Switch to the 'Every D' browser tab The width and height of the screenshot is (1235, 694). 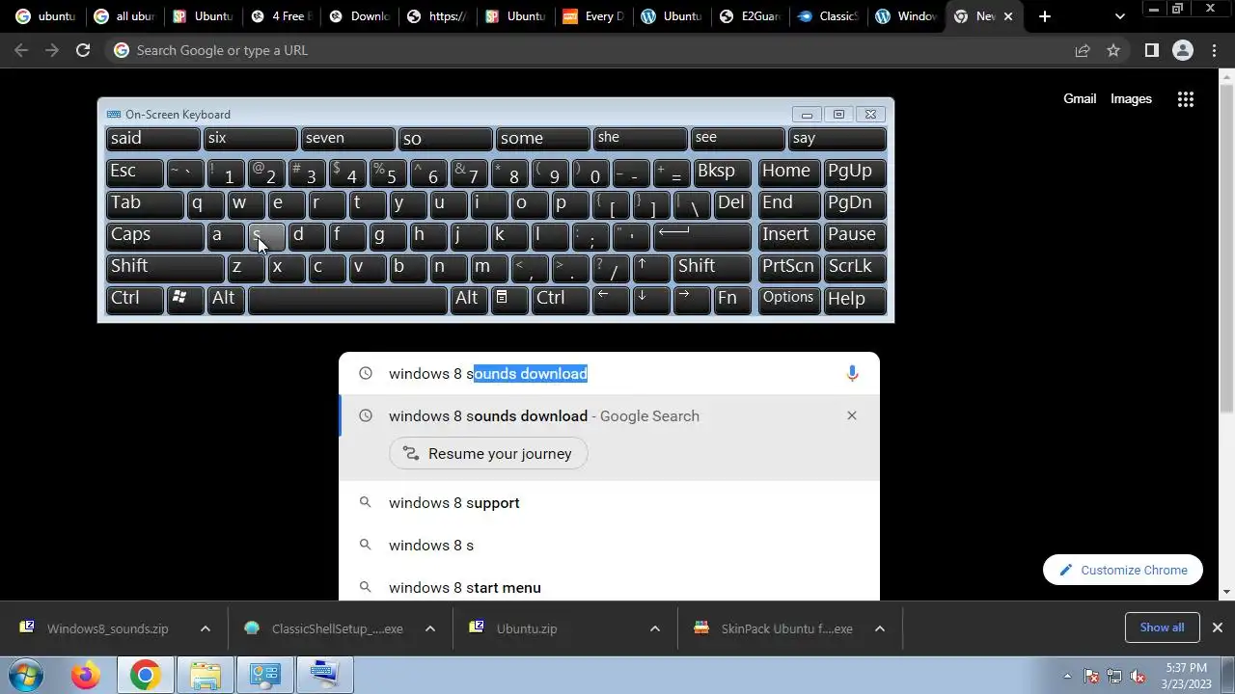coord(592,16)
